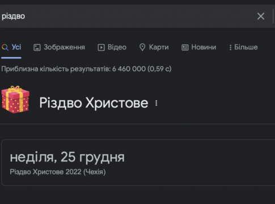Click the result count text line
275x204 pixels.
coord(86,69)
